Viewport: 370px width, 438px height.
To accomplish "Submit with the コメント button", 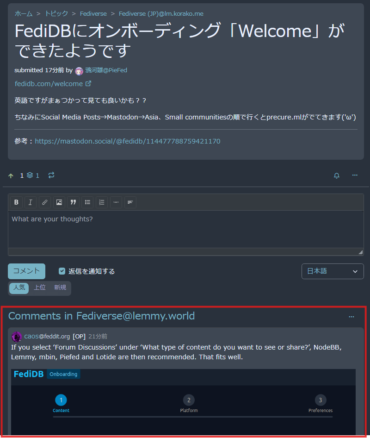I will [26, 271].
